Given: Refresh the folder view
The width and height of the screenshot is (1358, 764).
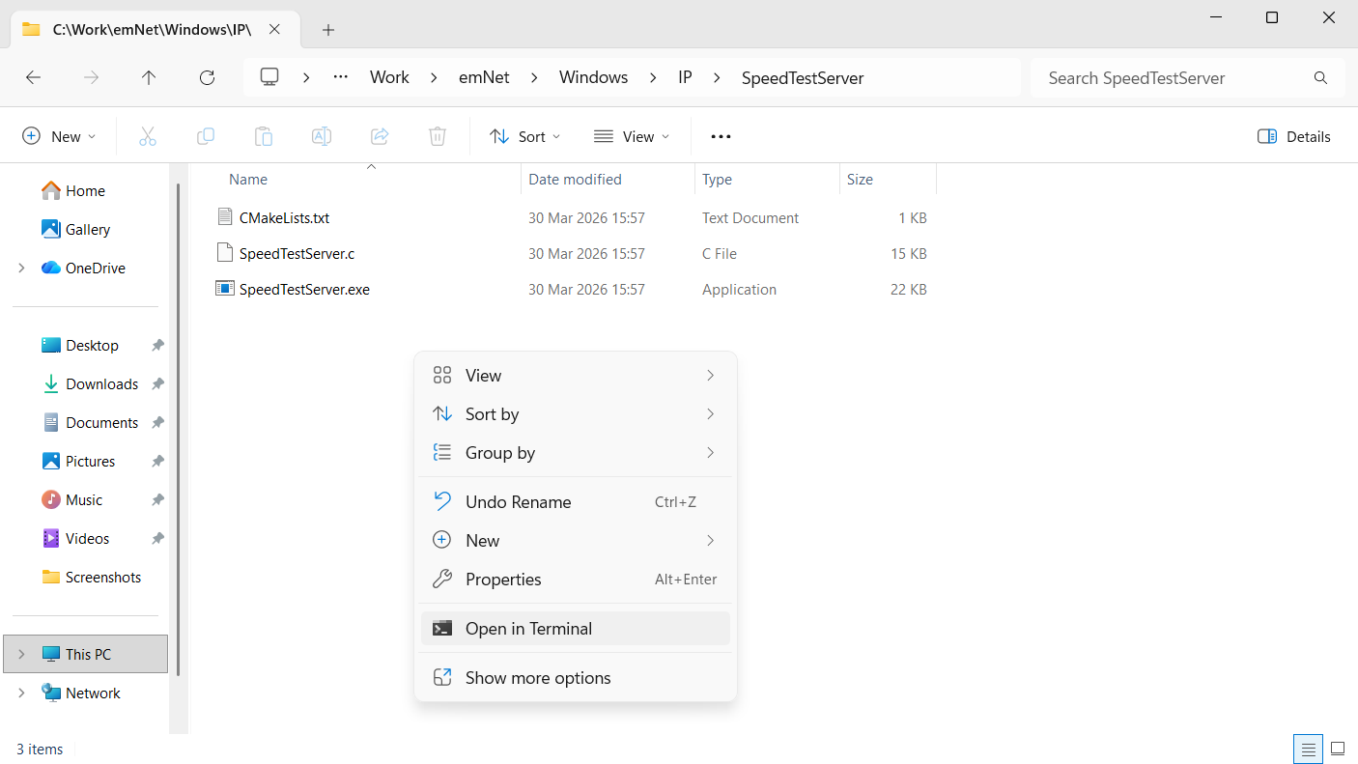Looking at the screenshot, I should [207, 77].
